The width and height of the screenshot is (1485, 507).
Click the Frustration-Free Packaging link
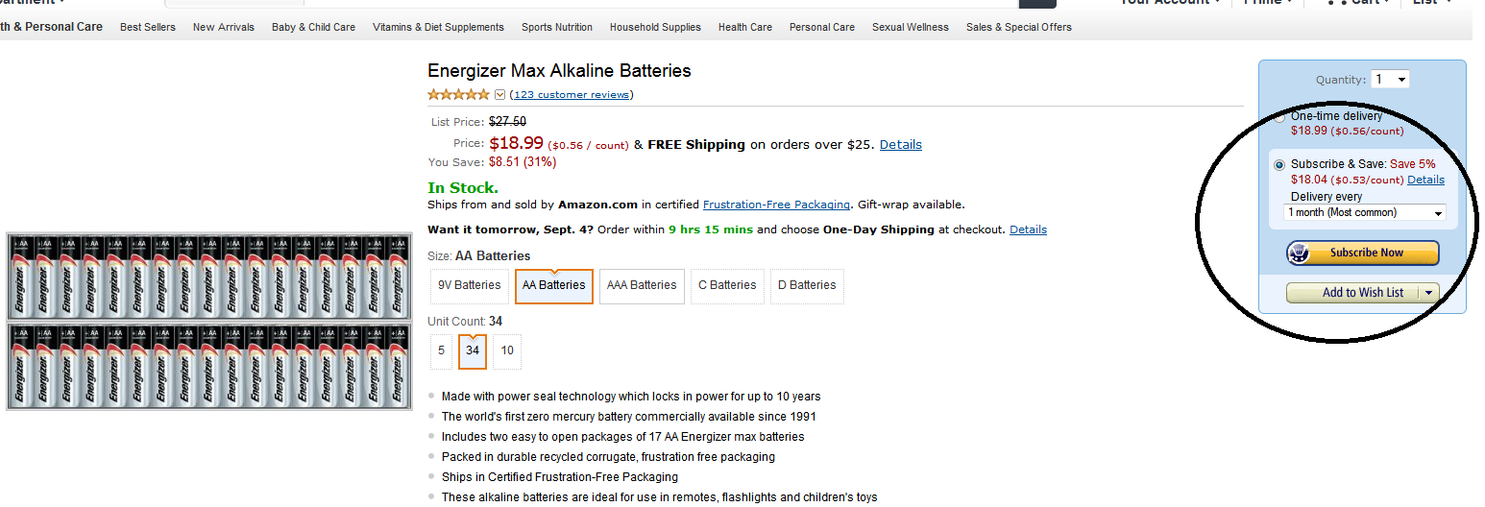point(776,205)
